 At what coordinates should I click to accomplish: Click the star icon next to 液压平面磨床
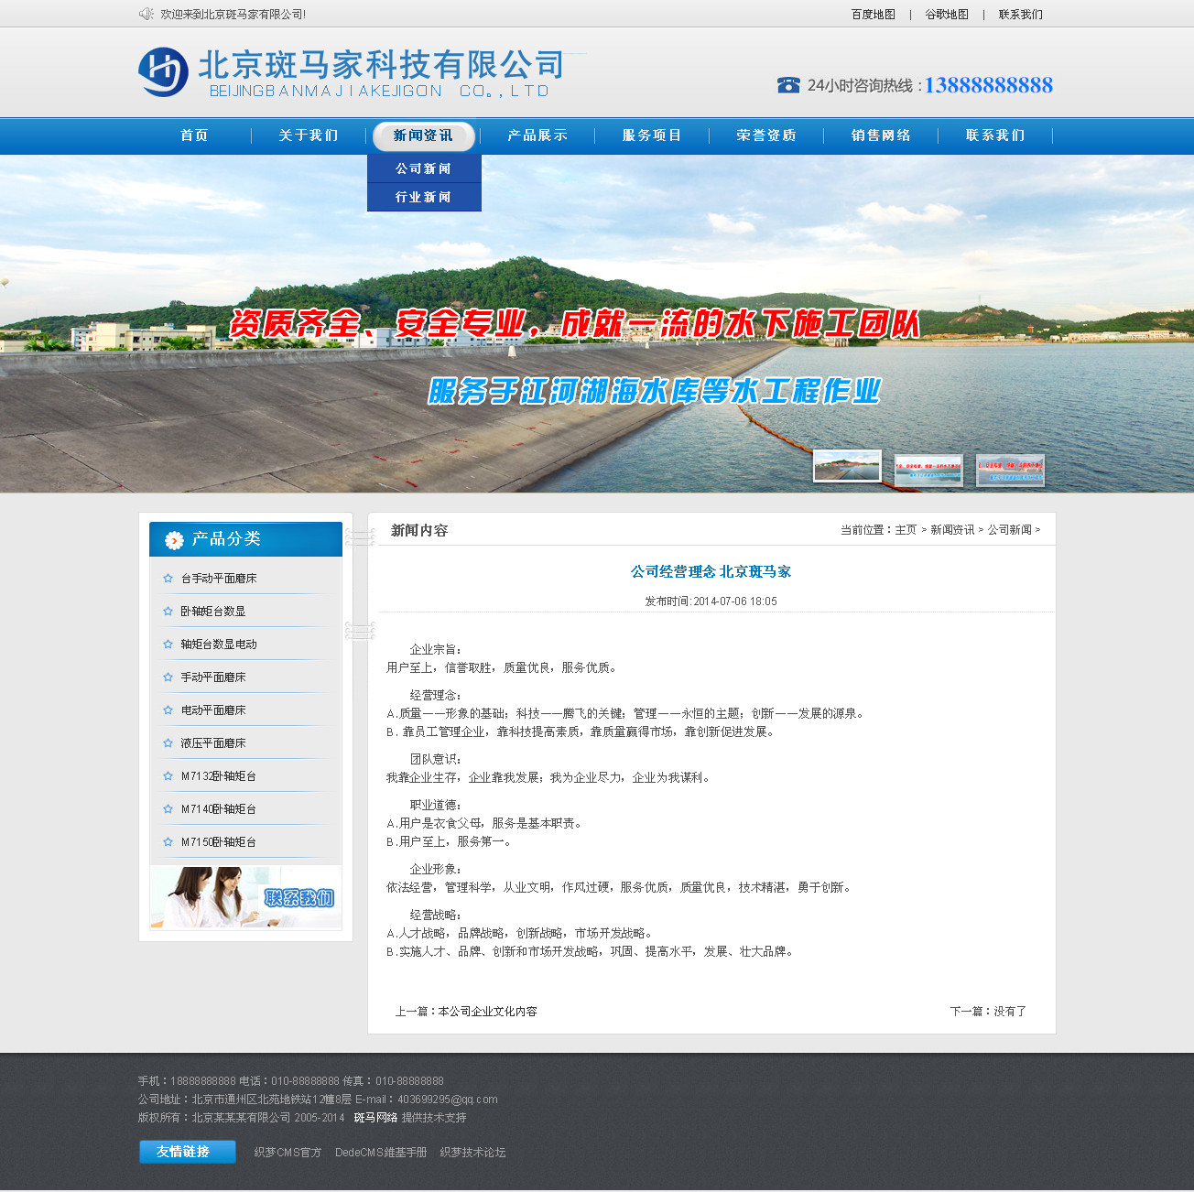pos(168,743)
